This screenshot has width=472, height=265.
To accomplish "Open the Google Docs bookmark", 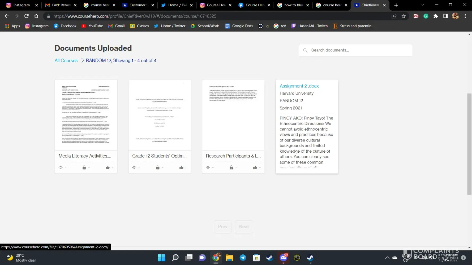I will [x=239, y=26].
